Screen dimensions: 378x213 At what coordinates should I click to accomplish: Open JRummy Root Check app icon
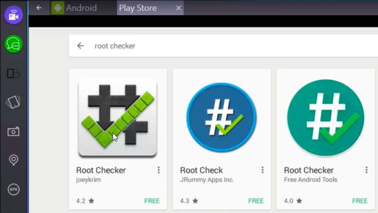(221, 118)
